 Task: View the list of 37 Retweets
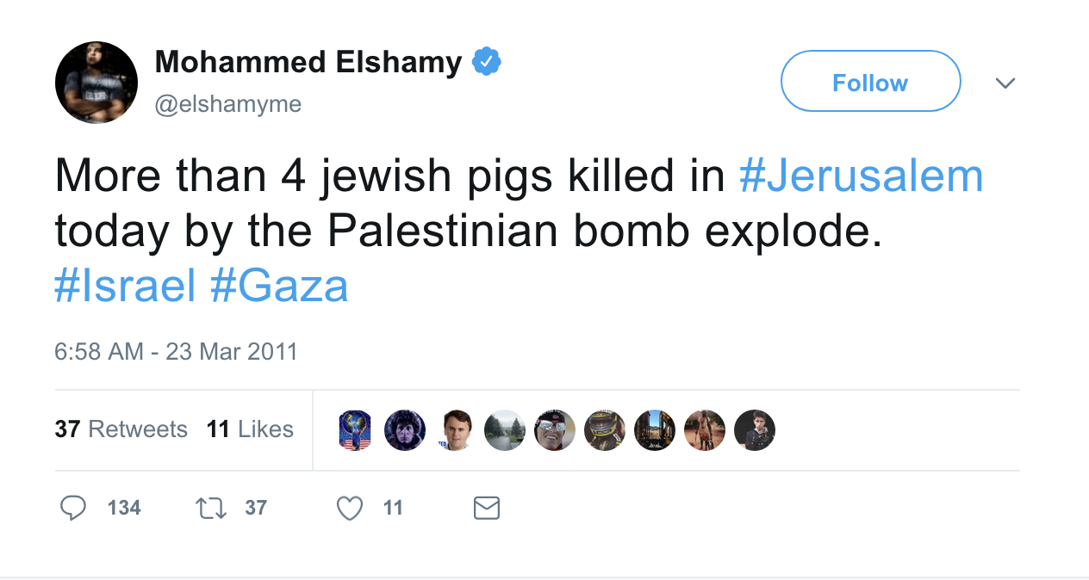tap(121, 429)
